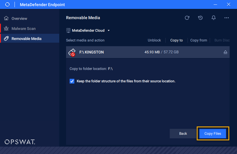
Task: Choose the Burn Disc action
Action: coord(222,40)
